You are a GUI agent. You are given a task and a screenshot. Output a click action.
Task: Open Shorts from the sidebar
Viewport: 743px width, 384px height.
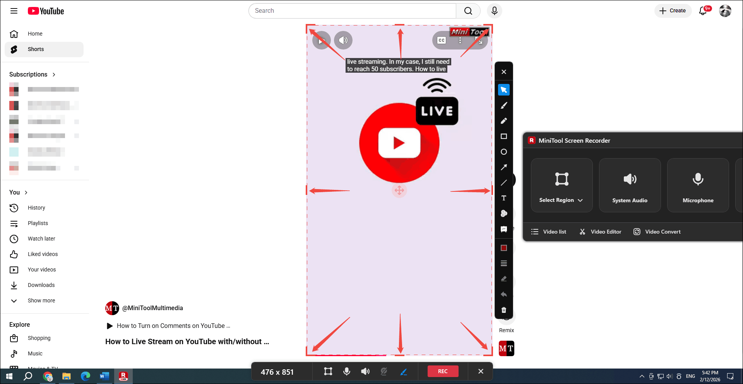[36, 49]
